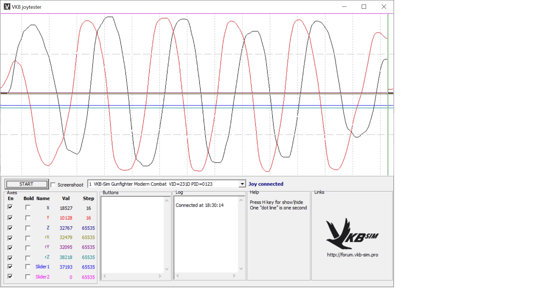Check the Bold box for rX axis

click(28, 238)
